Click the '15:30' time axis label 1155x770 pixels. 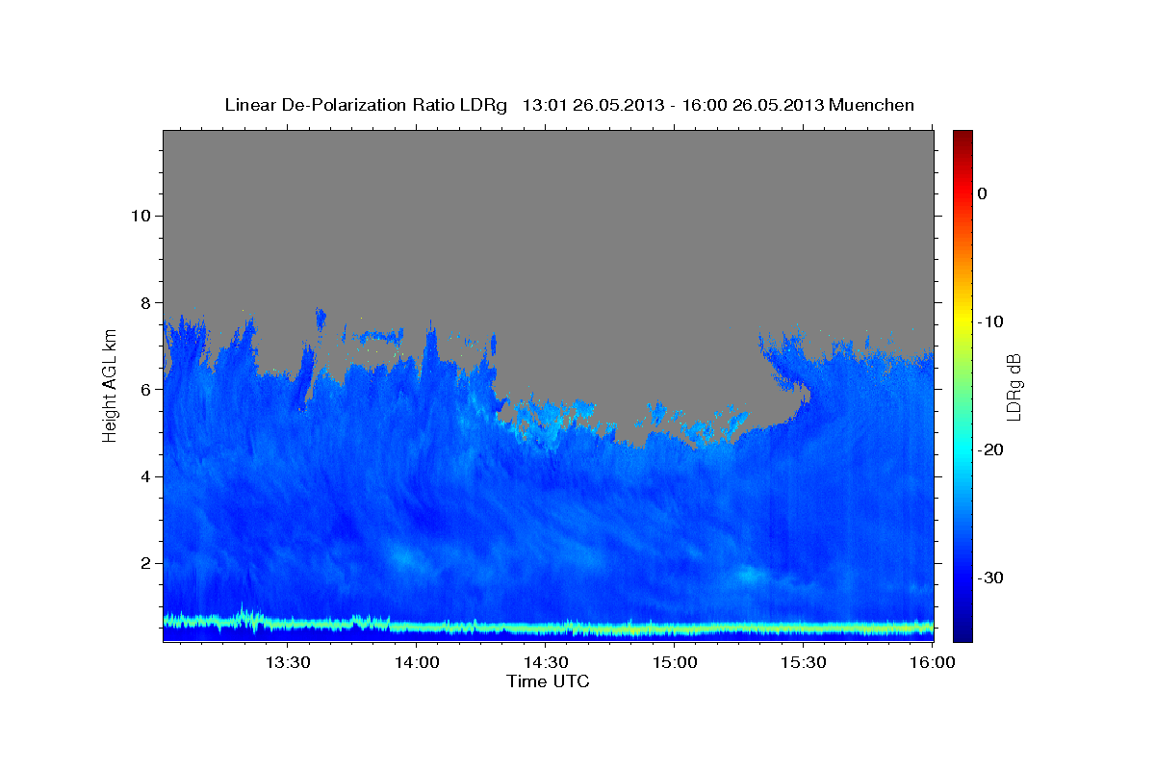(804, 662)
